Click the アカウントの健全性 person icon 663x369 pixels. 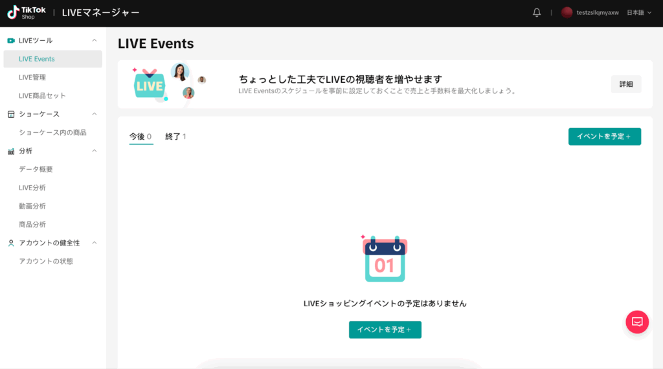(x=11, y=243)
